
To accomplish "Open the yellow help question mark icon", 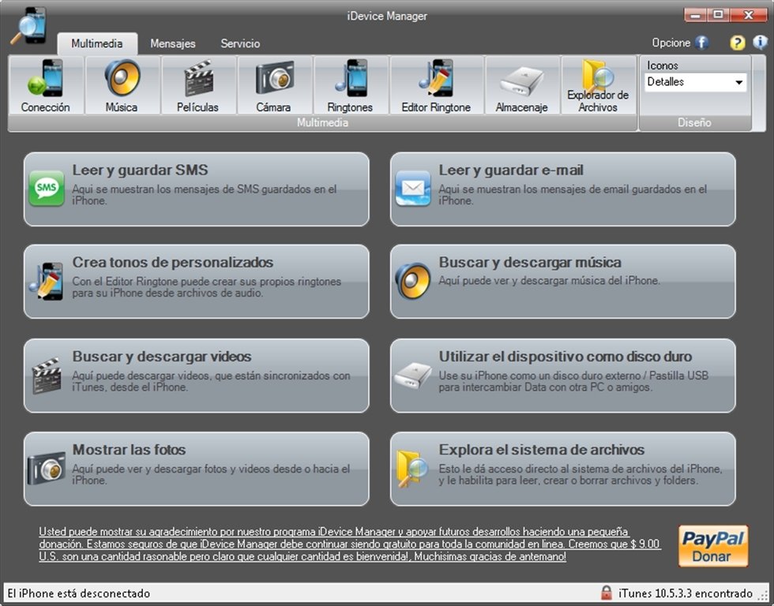I will coord(737,43).
